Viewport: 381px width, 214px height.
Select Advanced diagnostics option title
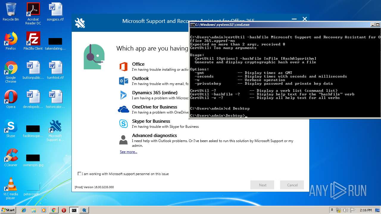point(154,135)
